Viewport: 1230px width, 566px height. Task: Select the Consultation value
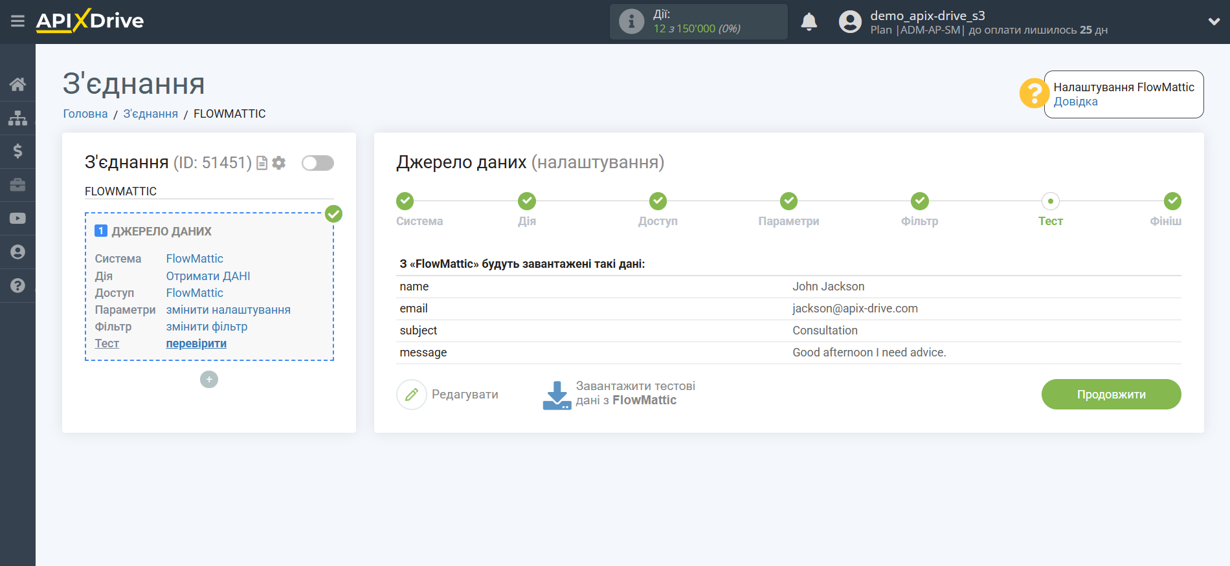point(825,331)
